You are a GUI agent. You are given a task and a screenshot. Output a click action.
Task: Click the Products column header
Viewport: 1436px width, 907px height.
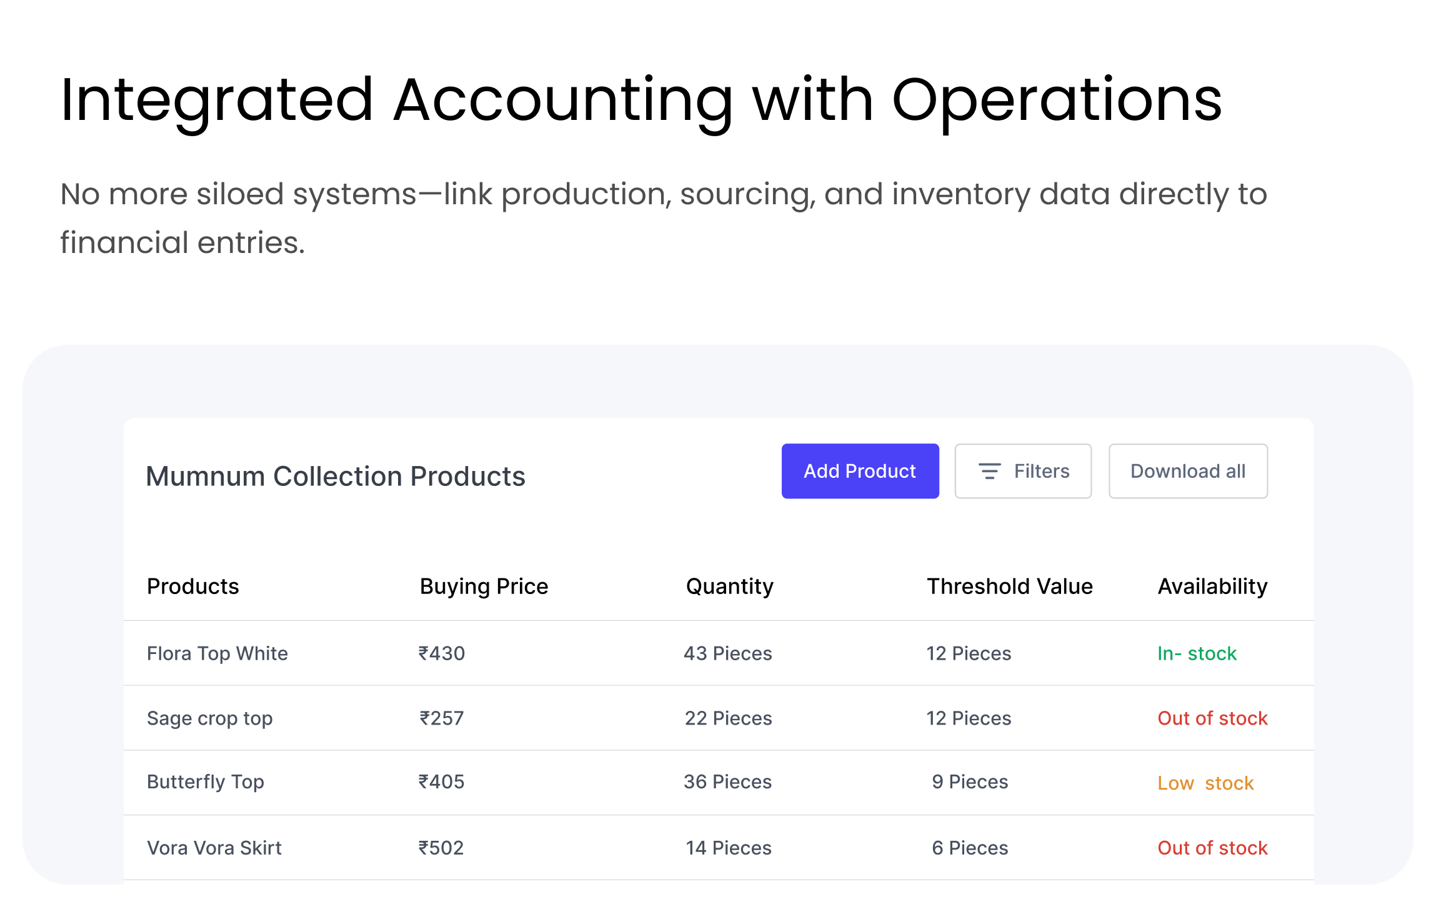coord(192,587)
